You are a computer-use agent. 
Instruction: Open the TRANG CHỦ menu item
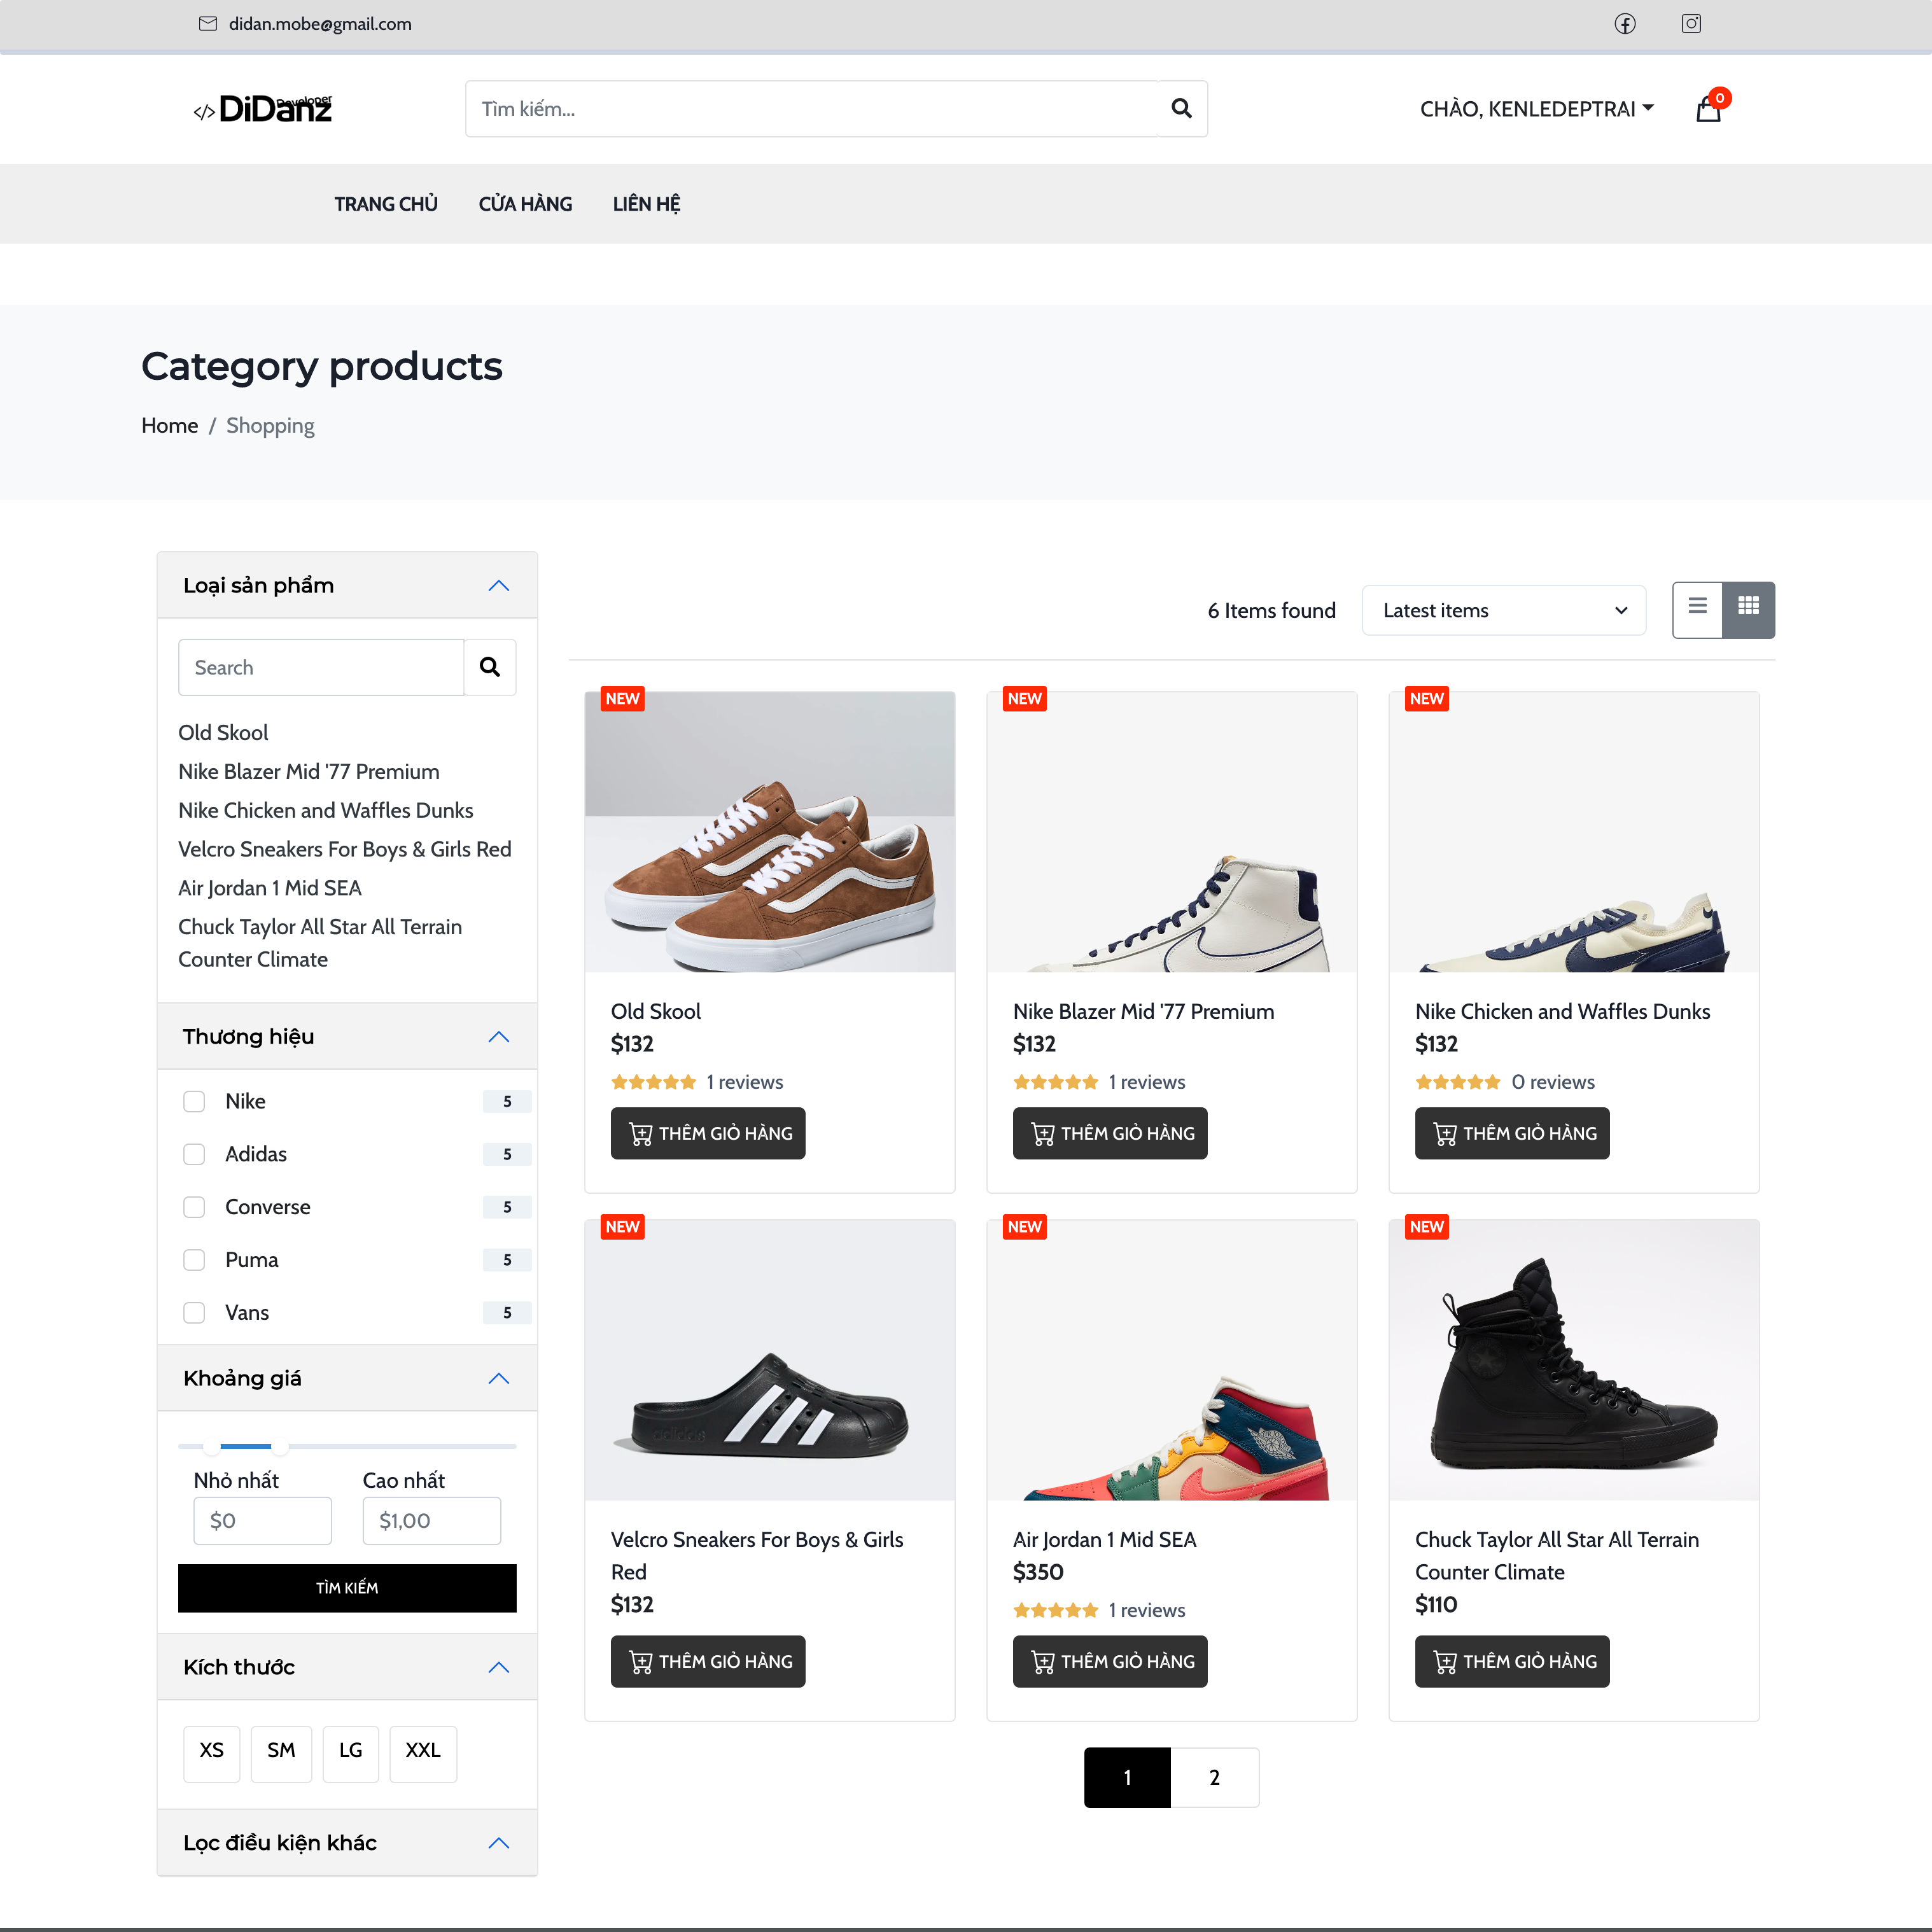pos(386,203)
